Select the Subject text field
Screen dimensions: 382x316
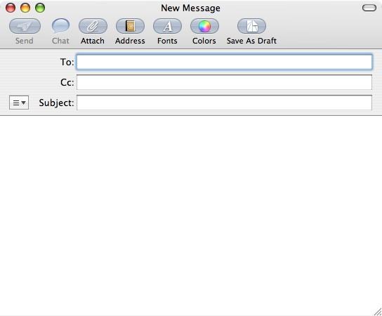224,103
